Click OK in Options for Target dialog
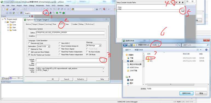Viewport: 211px width, 103px height. (53, 79)
